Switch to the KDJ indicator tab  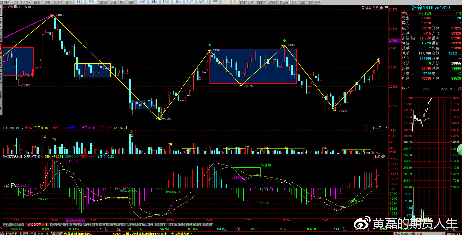[53, 224]
